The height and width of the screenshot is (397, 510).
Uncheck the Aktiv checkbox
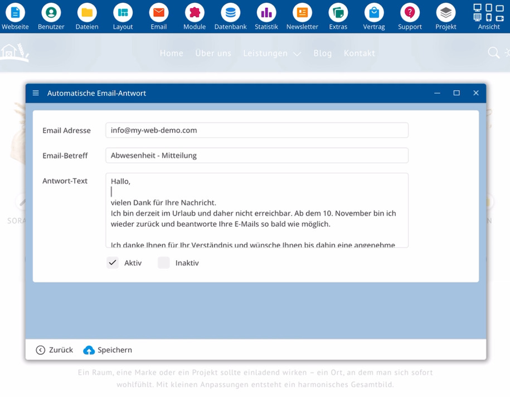point(113,262)
